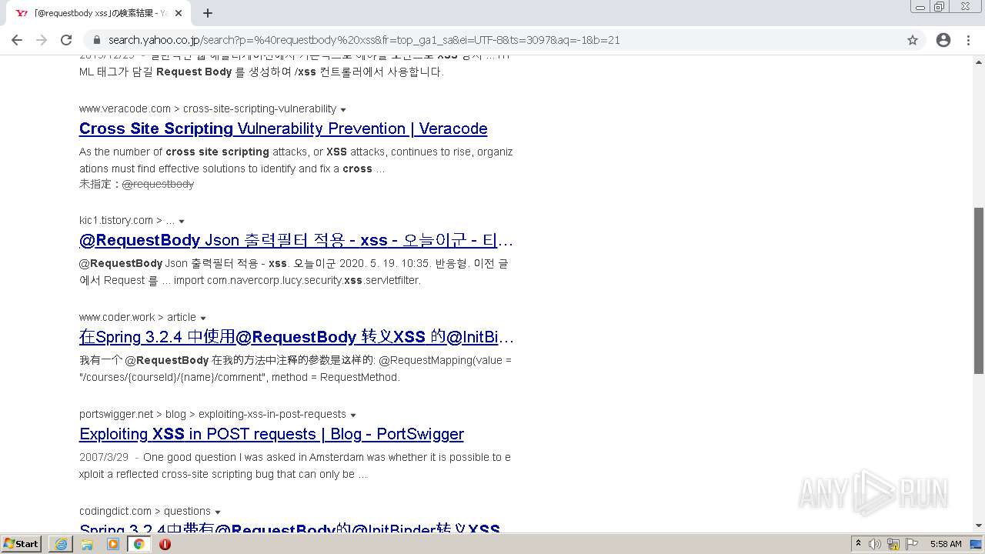The image size is (985, 554).
Task: View site information via the lock icon
Action: pyautogui.click(x=97, y=40)
